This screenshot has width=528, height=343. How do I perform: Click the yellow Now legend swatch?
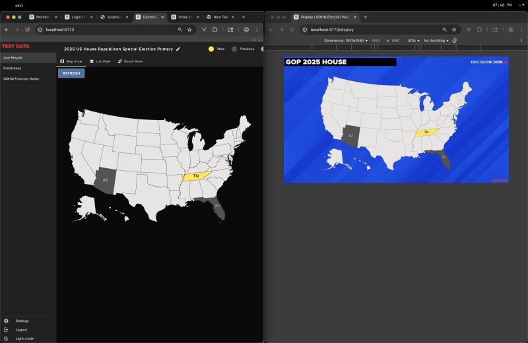(211, 49)
